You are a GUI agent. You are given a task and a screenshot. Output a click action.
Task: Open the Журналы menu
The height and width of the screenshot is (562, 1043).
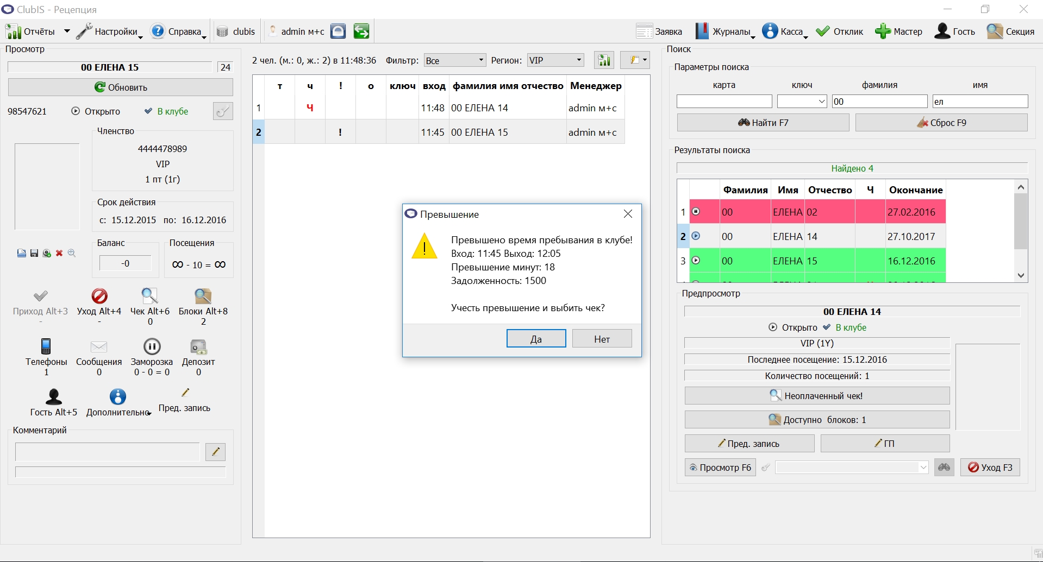[x=726, y=31]
